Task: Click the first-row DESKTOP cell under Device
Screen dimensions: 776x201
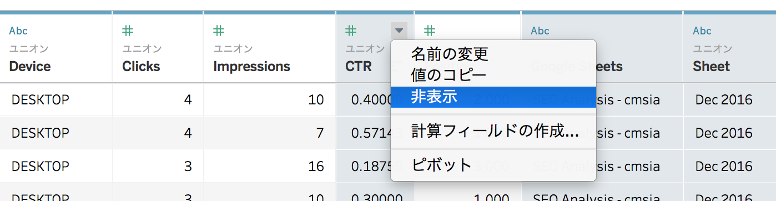Action: (56, 99)
